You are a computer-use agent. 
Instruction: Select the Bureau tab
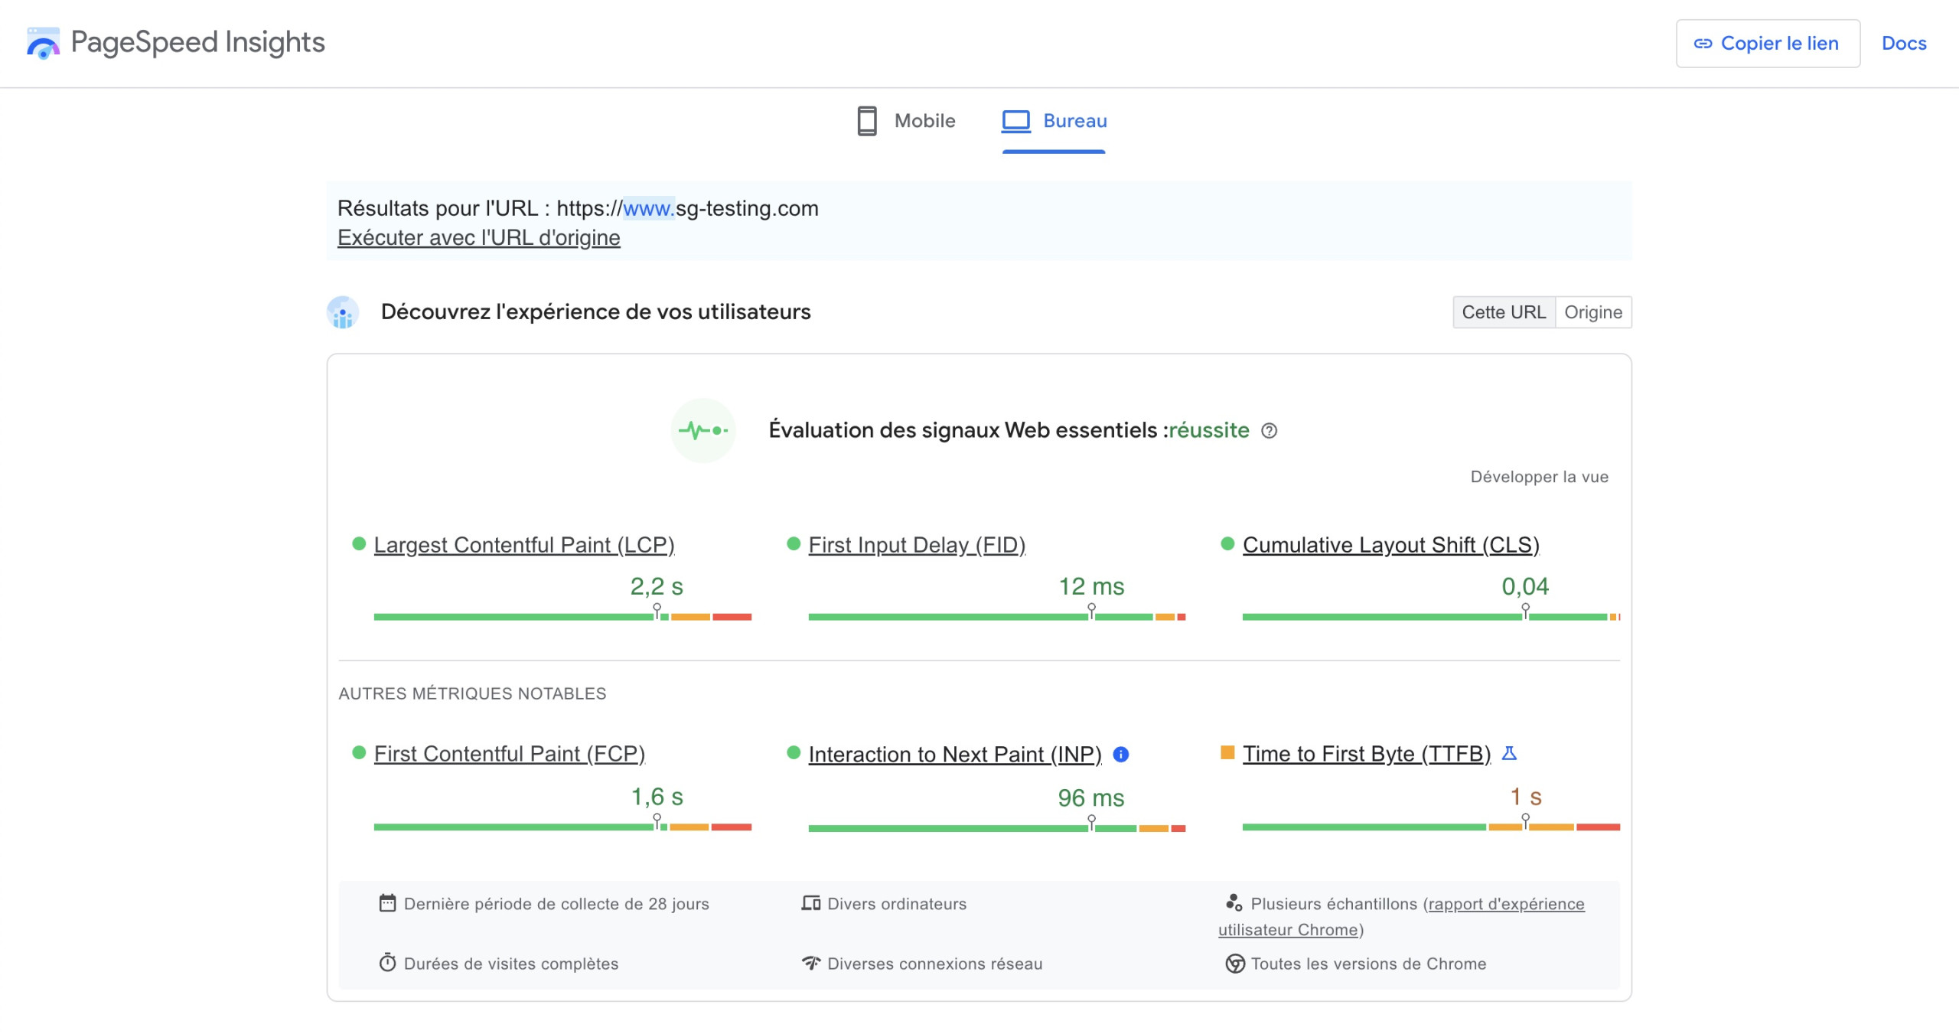tap(1054, 121)
